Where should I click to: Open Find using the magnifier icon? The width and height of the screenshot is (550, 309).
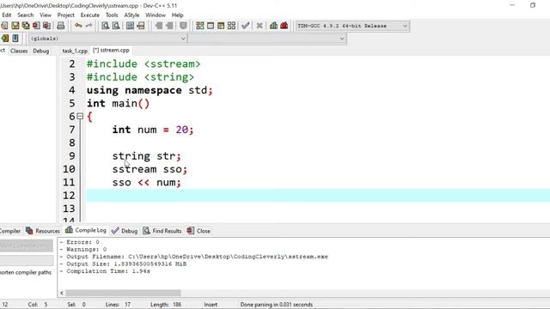(105, 26)
